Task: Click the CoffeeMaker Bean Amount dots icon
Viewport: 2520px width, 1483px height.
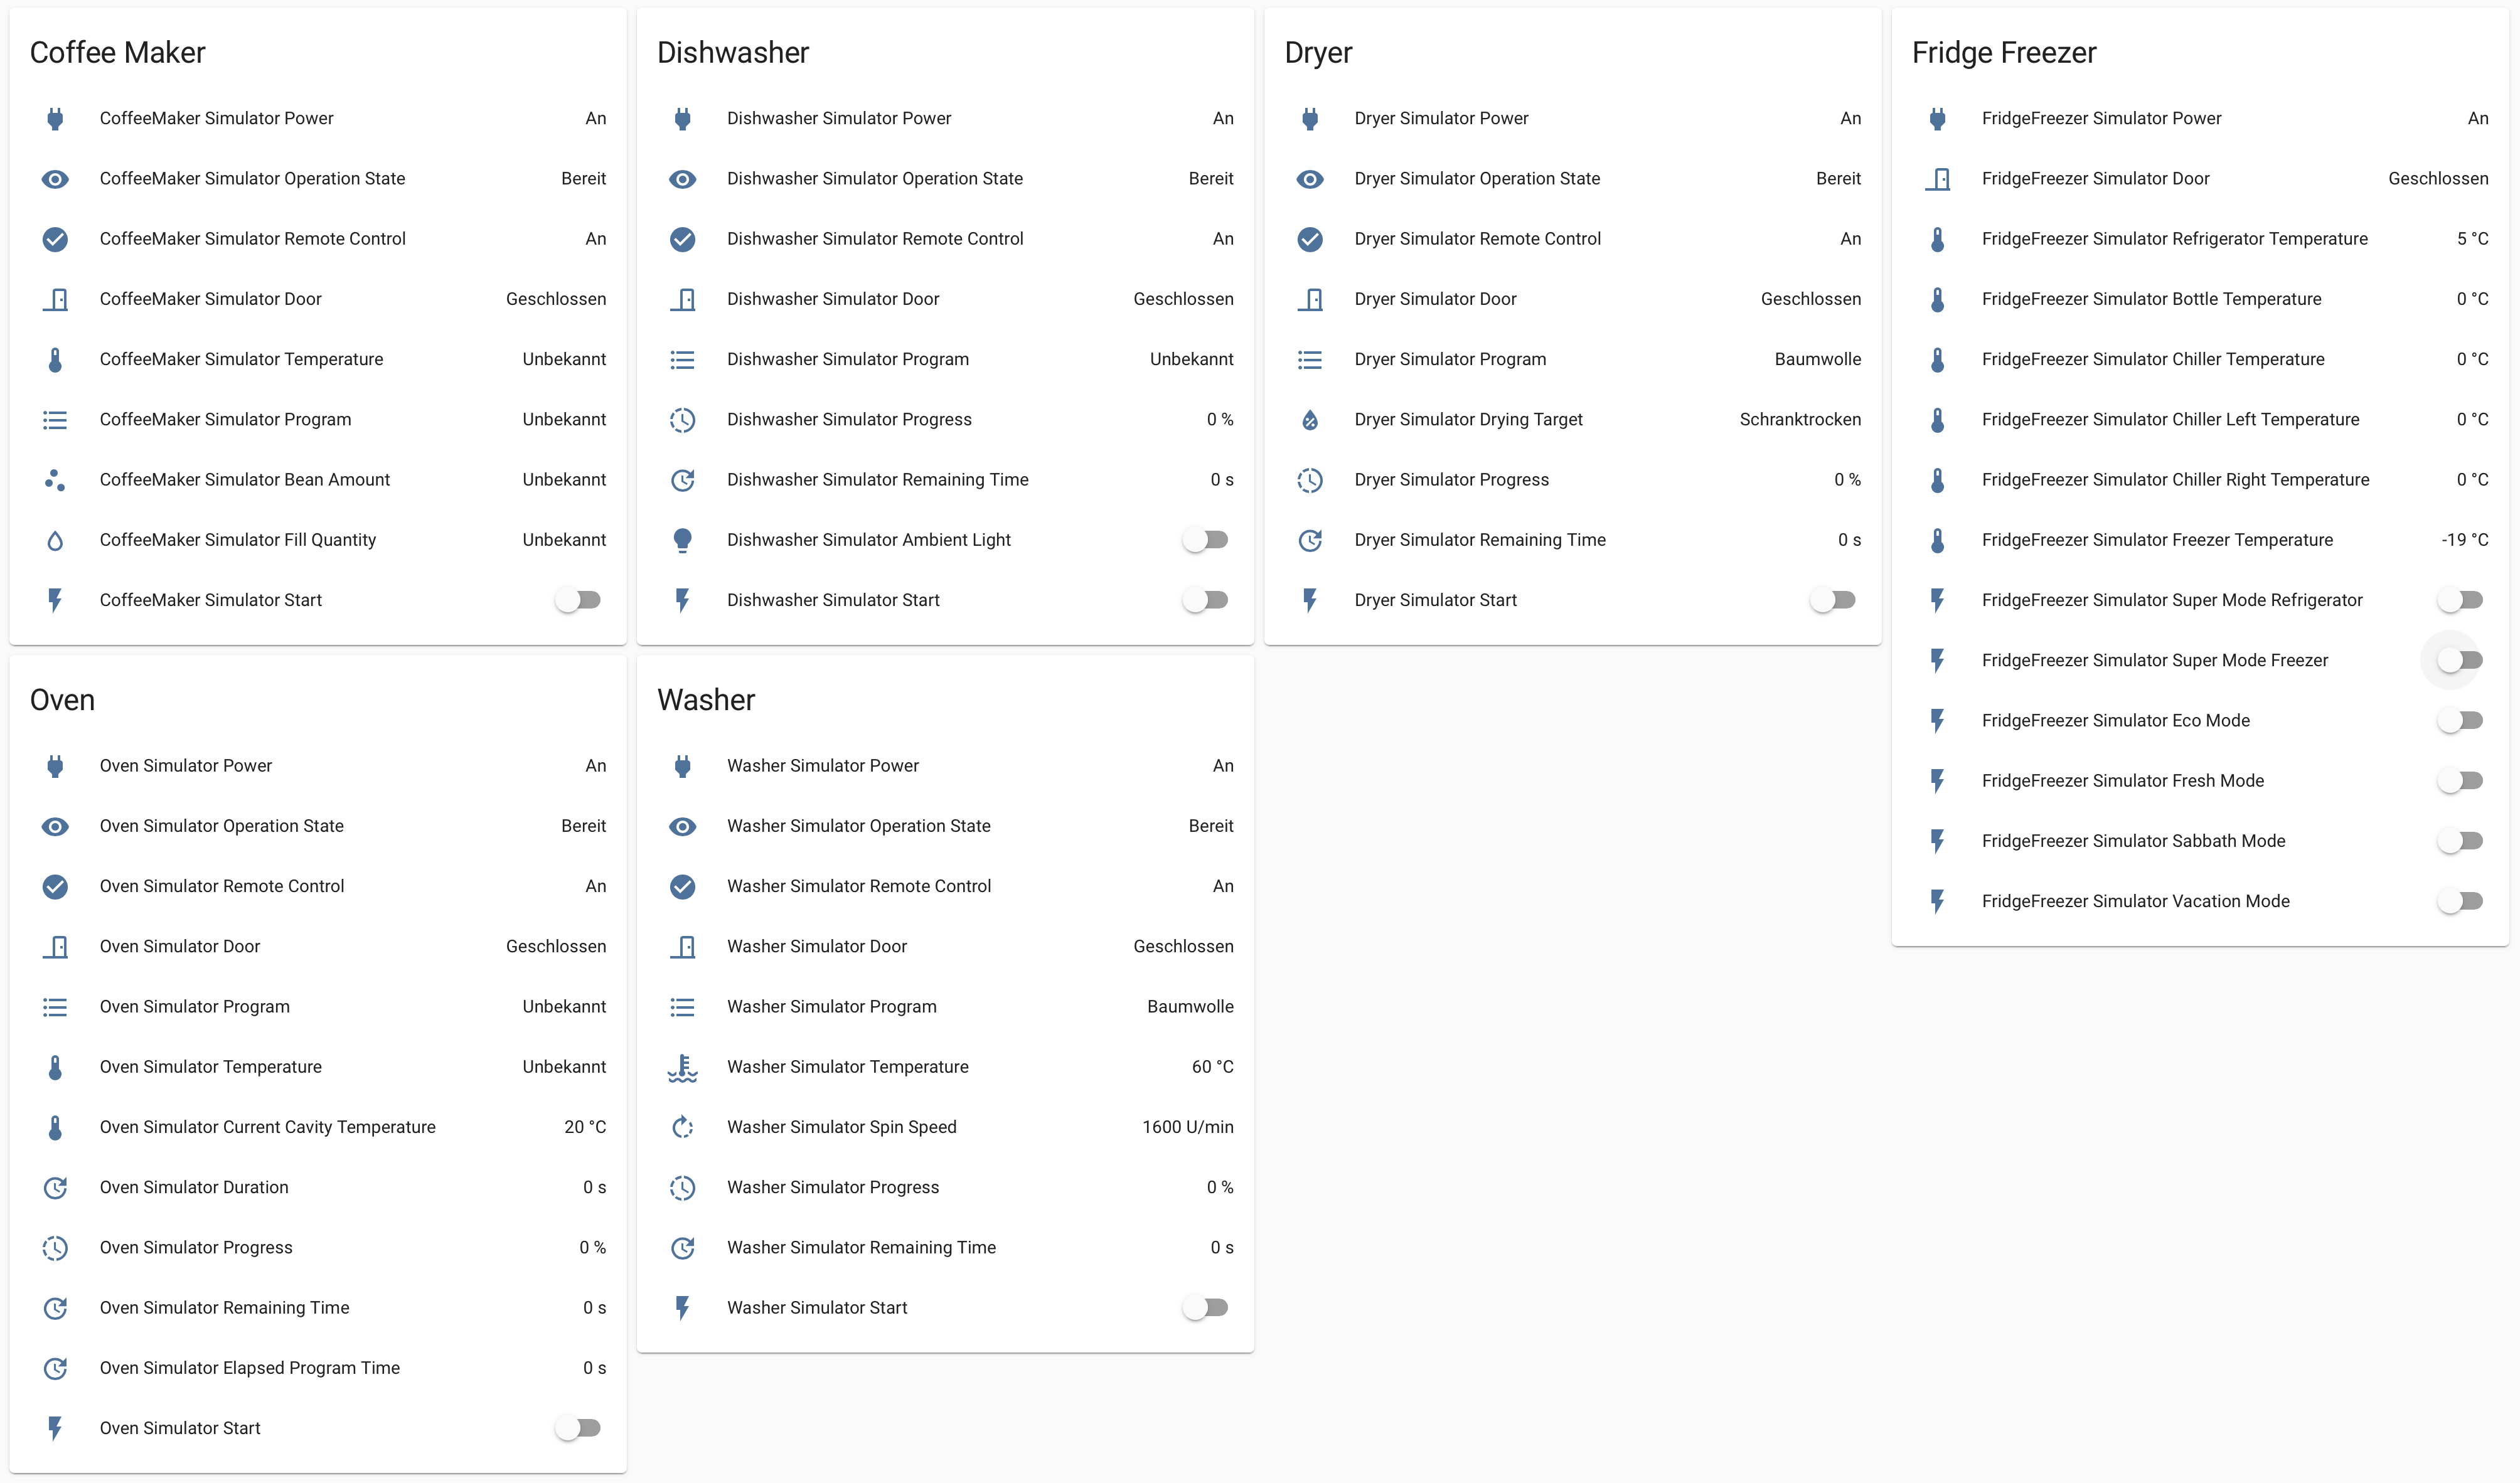Action: (x=55, y=480)
